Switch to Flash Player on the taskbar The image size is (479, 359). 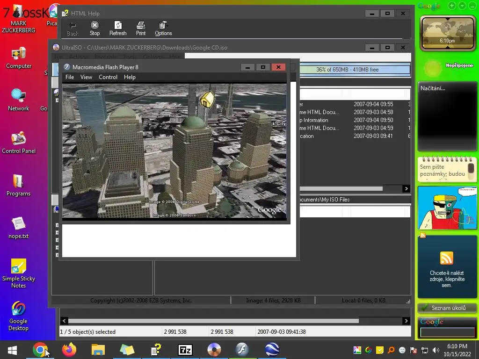[x=243, y=350]
